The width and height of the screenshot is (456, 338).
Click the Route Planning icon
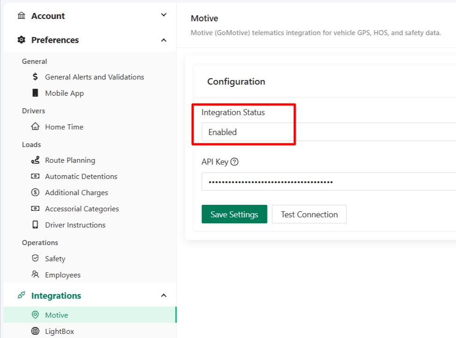[35, 160]
